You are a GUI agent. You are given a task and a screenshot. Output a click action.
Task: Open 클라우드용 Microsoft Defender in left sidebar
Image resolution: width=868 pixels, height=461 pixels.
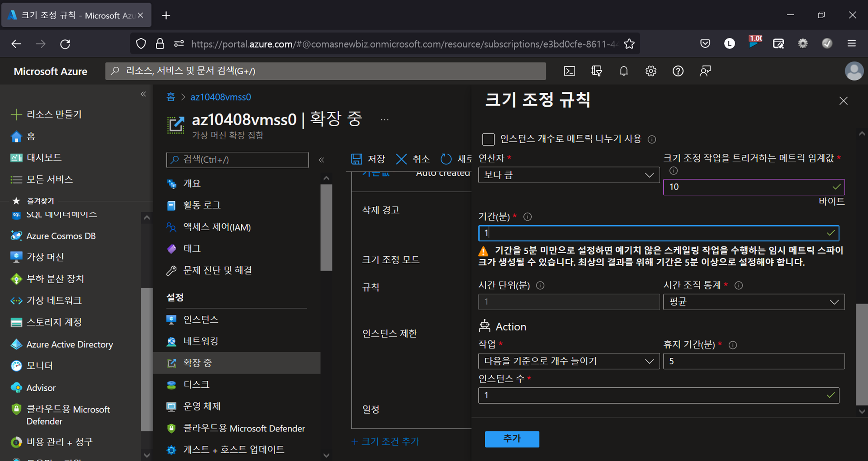point(60,415)
